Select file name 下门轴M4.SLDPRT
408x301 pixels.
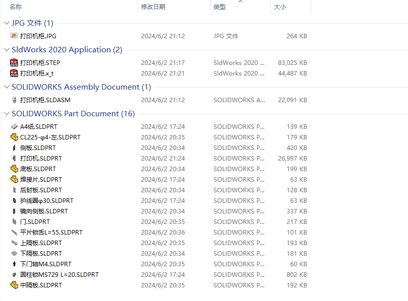46,264
